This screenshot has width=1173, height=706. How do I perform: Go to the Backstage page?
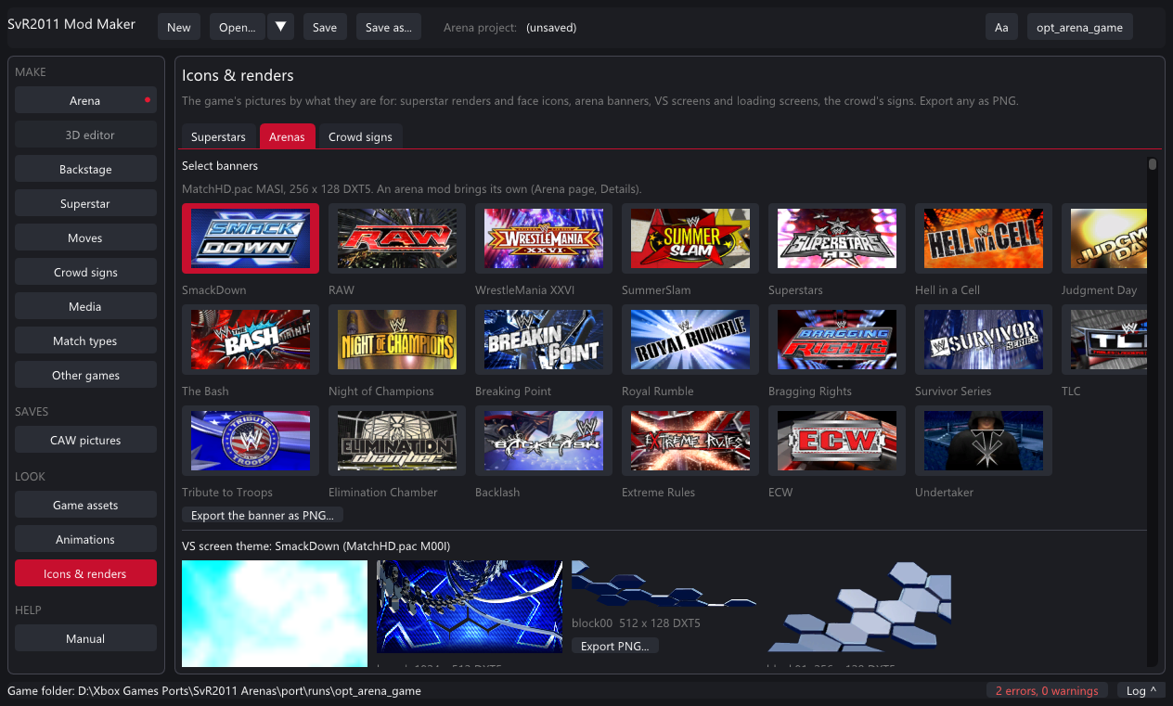pos(85,169)
